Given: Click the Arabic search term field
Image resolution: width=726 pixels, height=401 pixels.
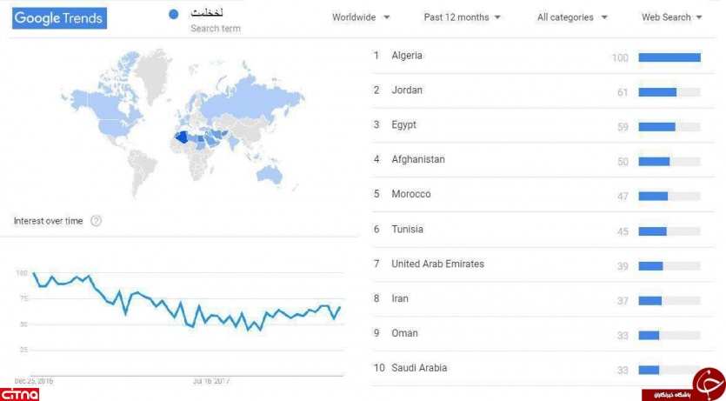Looking at the screenshot, I should tap(216, 20).
